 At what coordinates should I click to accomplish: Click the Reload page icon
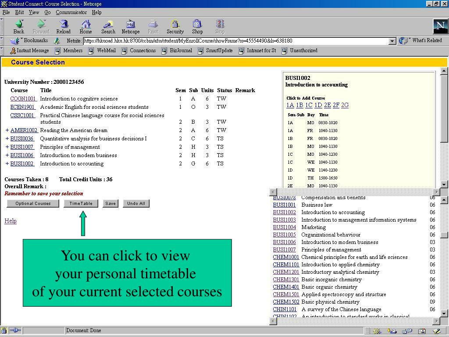tap(63, 24)
